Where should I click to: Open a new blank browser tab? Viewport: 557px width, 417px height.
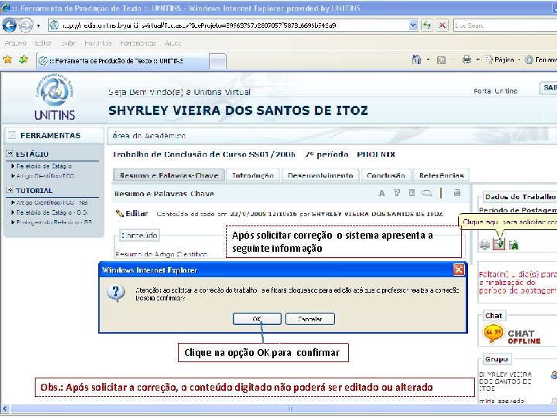pyautogui.click(x=217, y=61)
